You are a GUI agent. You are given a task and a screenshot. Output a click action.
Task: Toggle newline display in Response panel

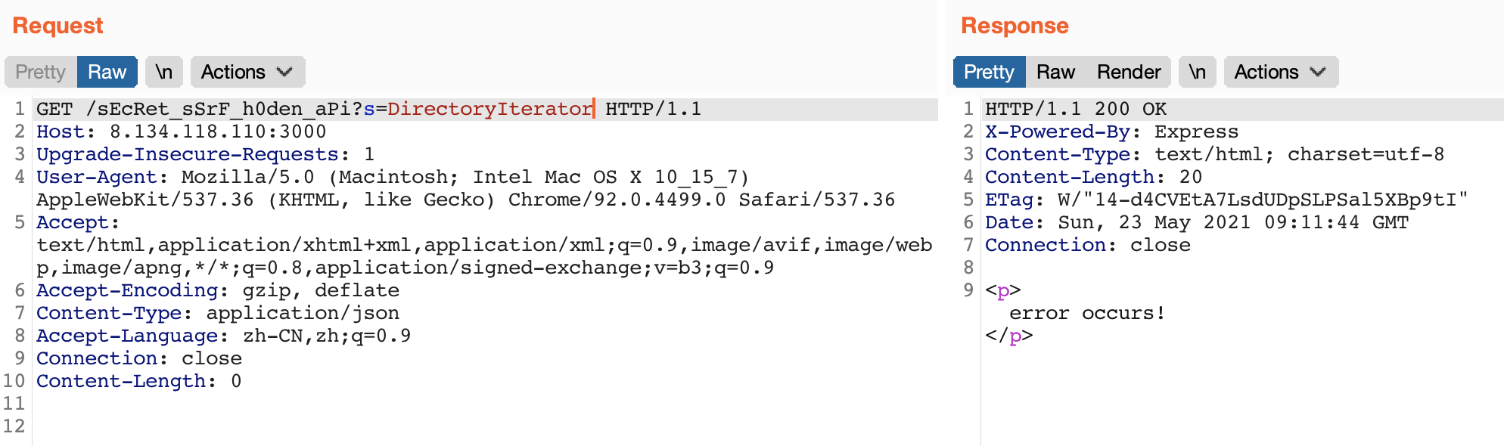click(x=1197, y=72)
